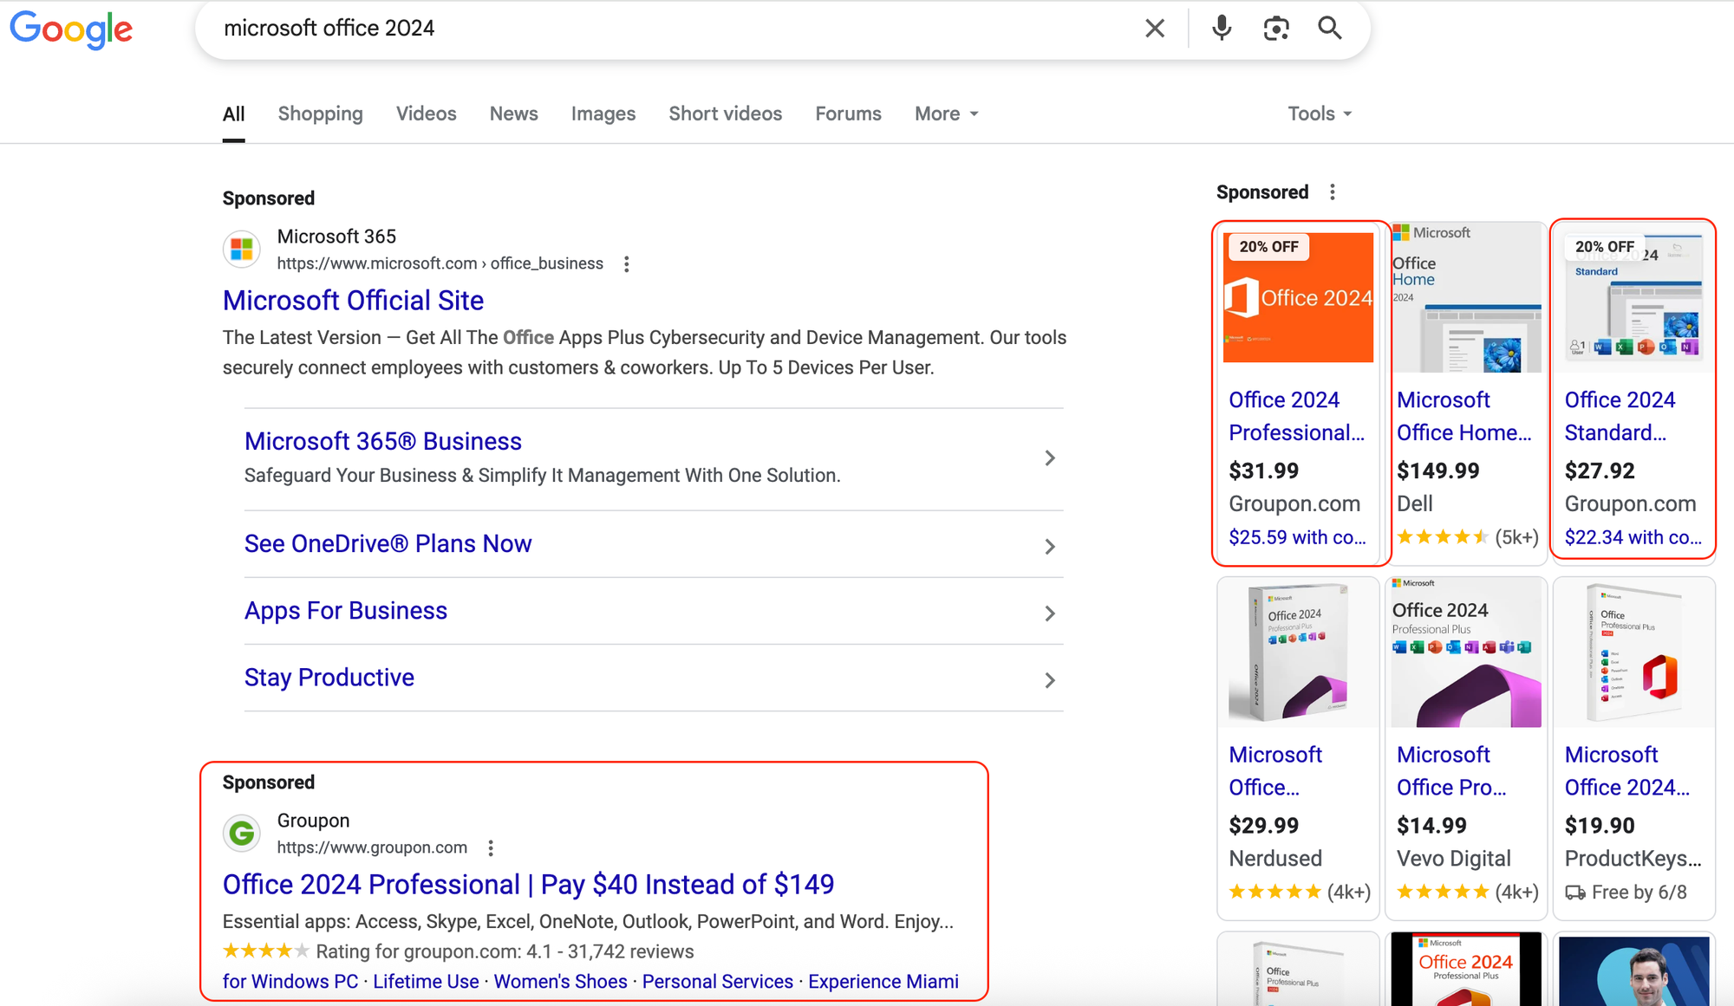The image size is (1734, 1006).
Task: Click the $25.59 with coupon offer text
Action: coord(1297,537)
